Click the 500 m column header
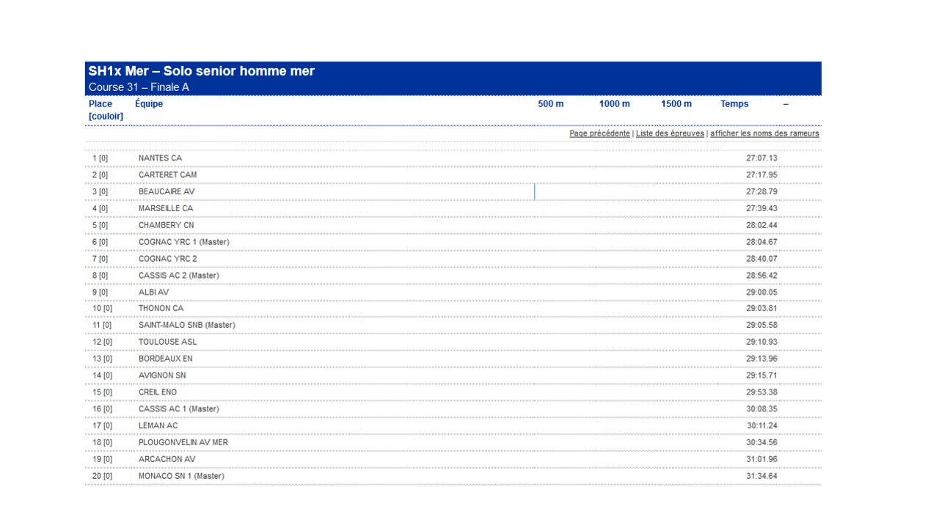Viewport: 939px width, 528px height. 551,104
